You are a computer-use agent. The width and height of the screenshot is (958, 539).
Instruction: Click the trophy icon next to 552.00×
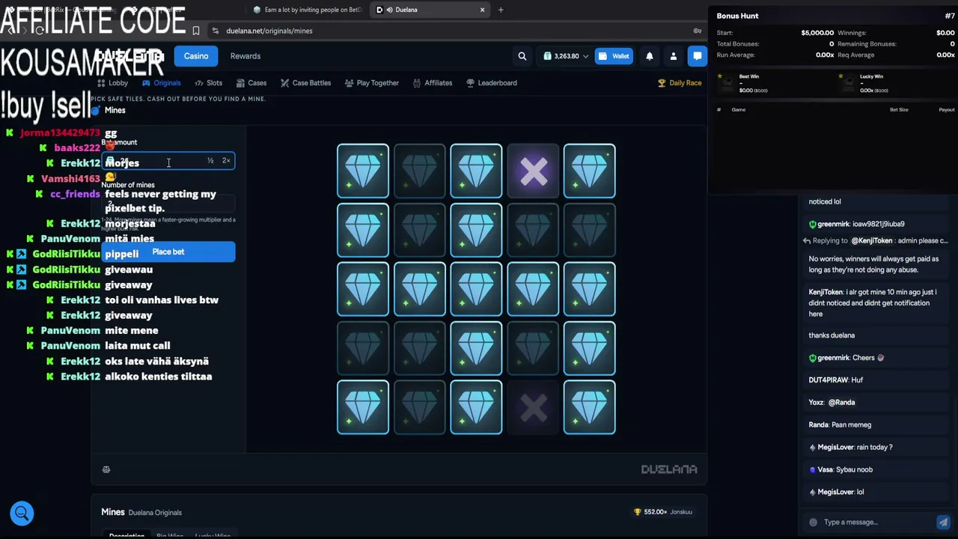(637, 512)
